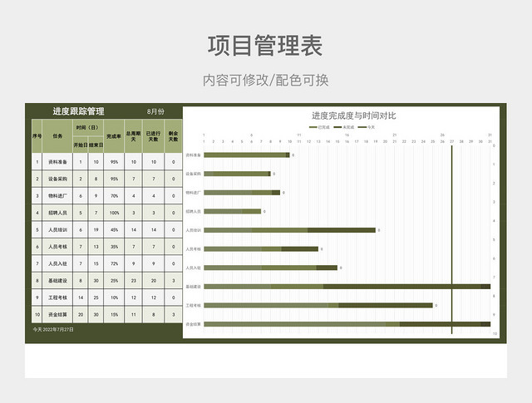Select table cell 资料准备
The image size is (532, 403).
pos(57,162)
